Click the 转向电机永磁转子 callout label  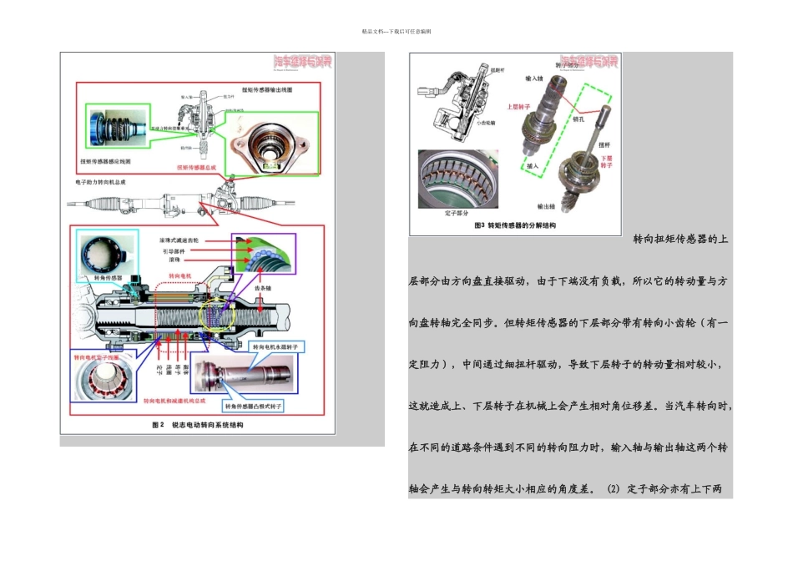pyautogui.click(x=275, y=347)
